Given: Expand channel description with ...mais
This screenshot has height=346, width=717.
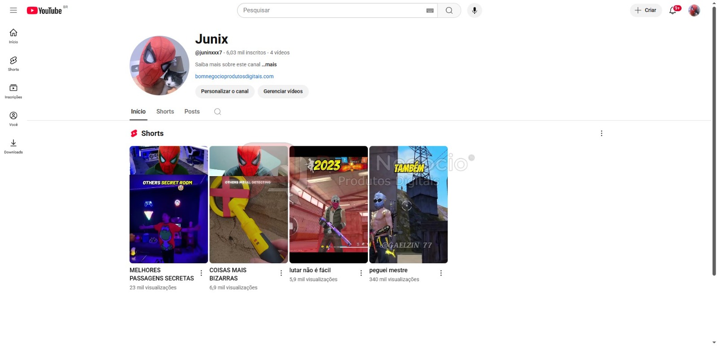Looking at the screenshot, I should [x=269, y=64].
